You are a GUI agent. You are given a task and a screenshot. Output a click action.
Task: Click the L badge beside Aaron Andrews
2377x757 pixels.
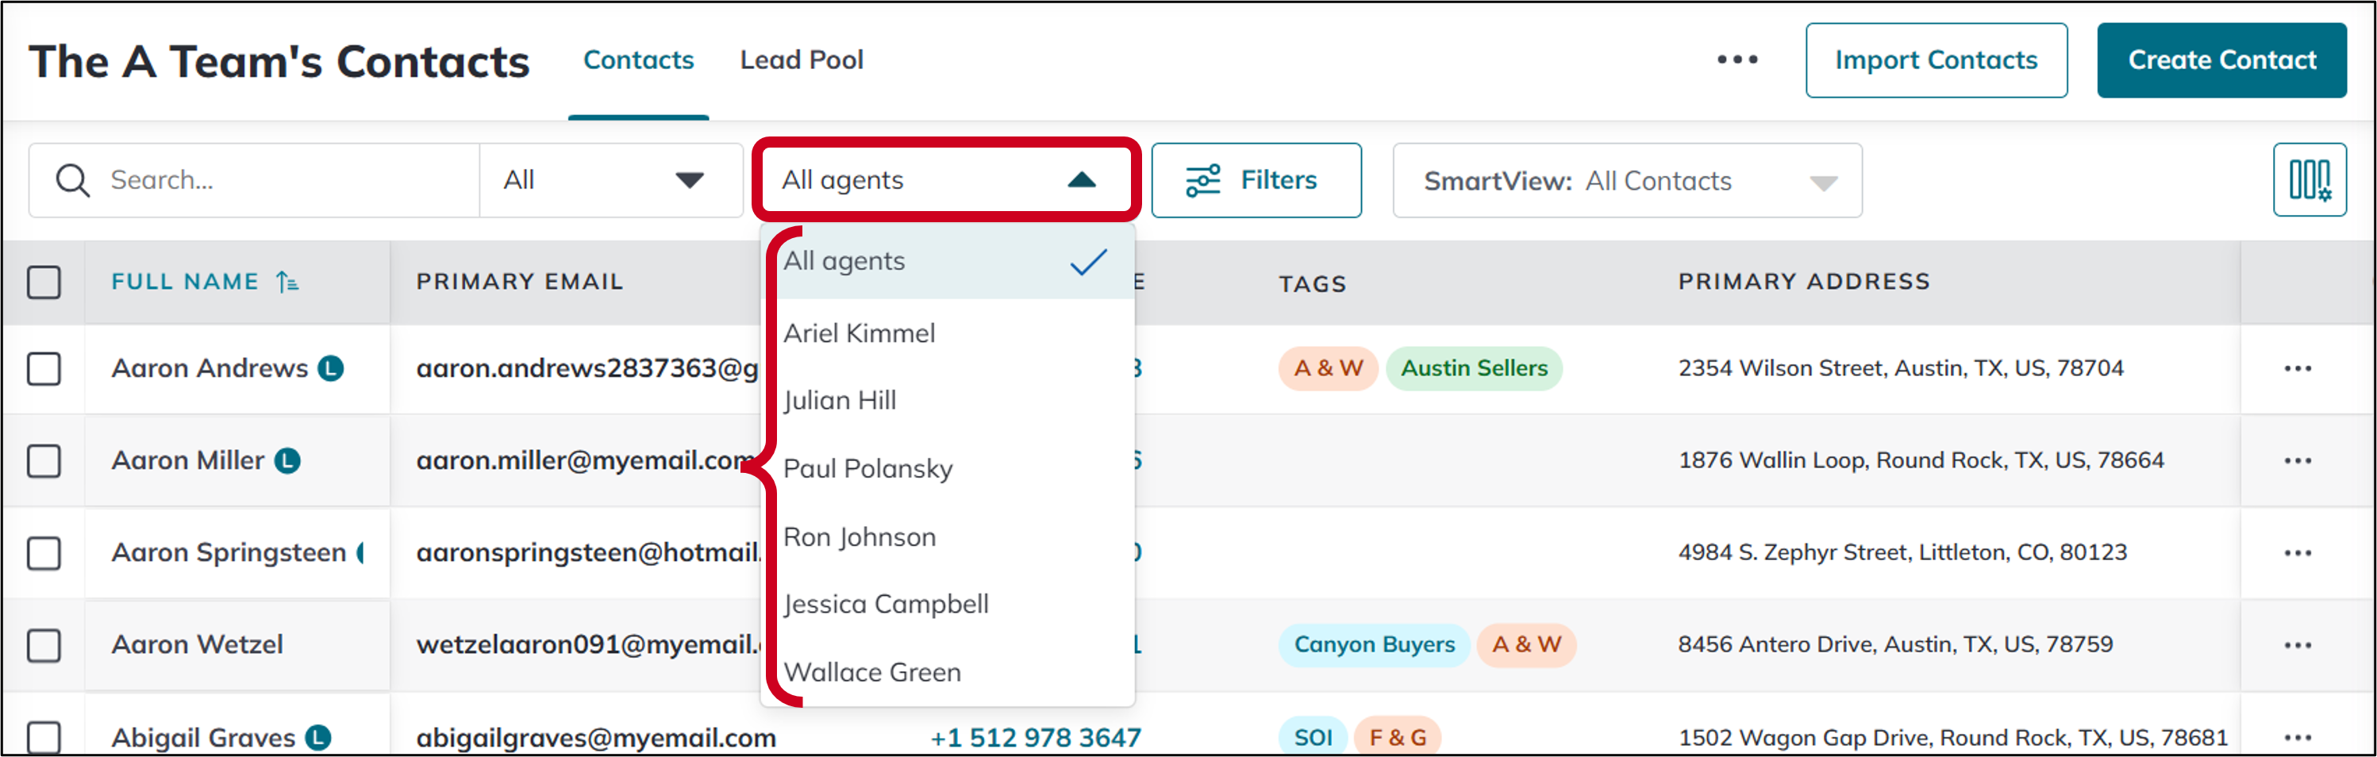coord(330,369)
